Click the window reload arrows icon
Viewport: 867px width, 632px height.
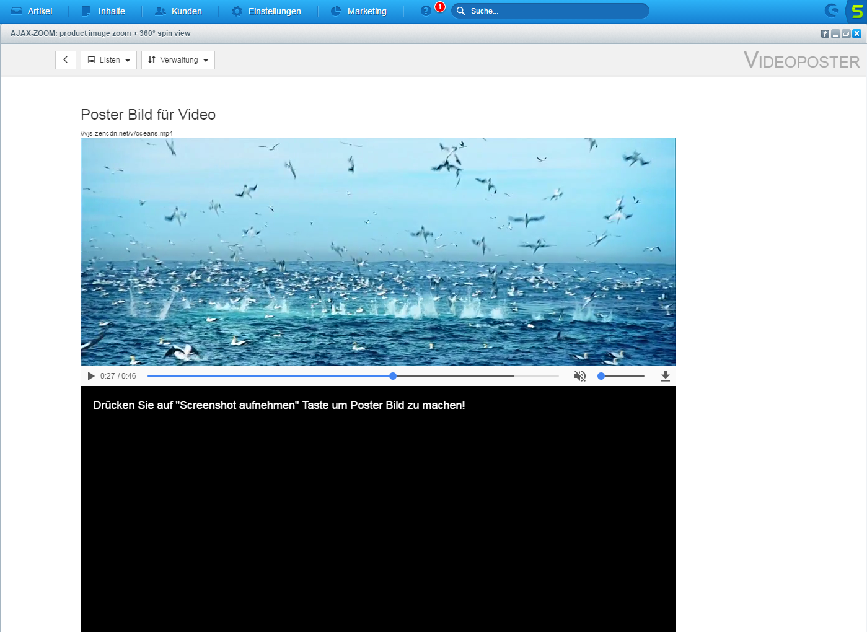tap(825, 33)
